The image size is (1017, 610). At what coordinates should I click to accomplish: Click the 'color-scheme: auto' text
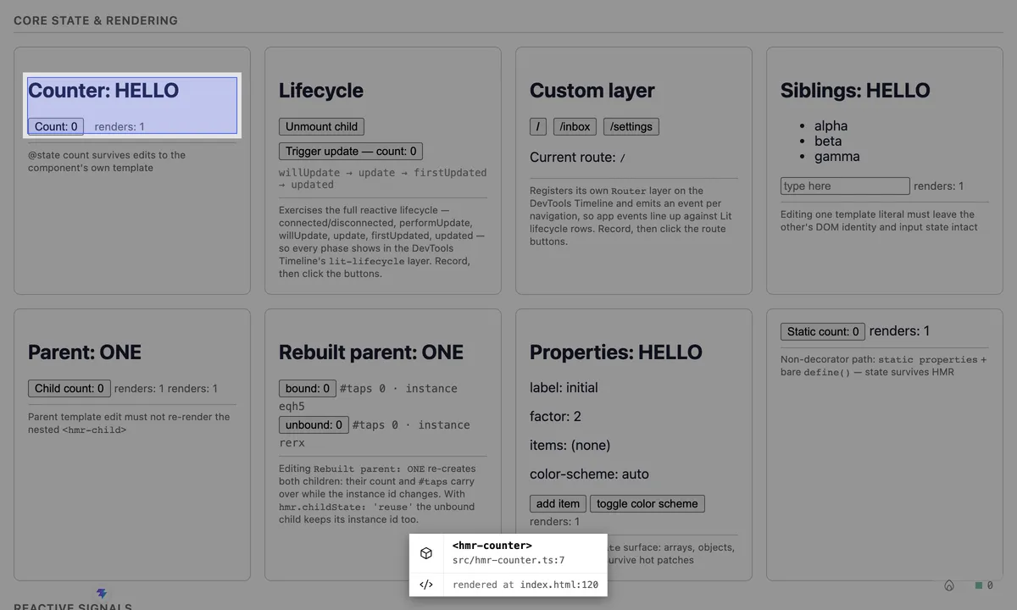click(x=589, y=474)
